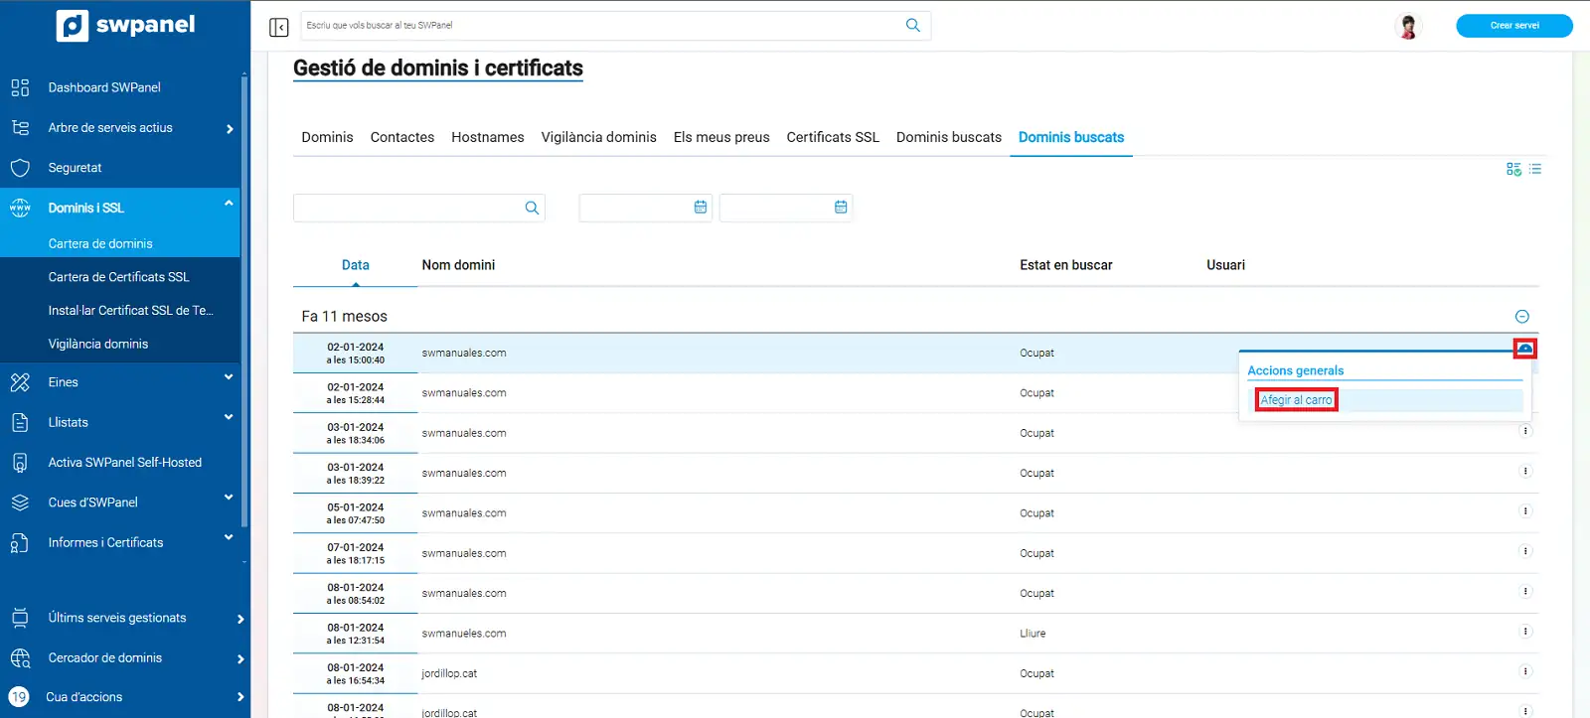The image size is (1590, 718).
Task: Expand Cercador de dominis arrow
Action: tap(240, 658)
